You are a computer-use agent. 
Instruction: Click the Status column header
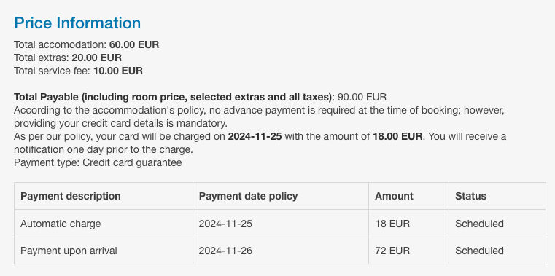coord(497,196)
